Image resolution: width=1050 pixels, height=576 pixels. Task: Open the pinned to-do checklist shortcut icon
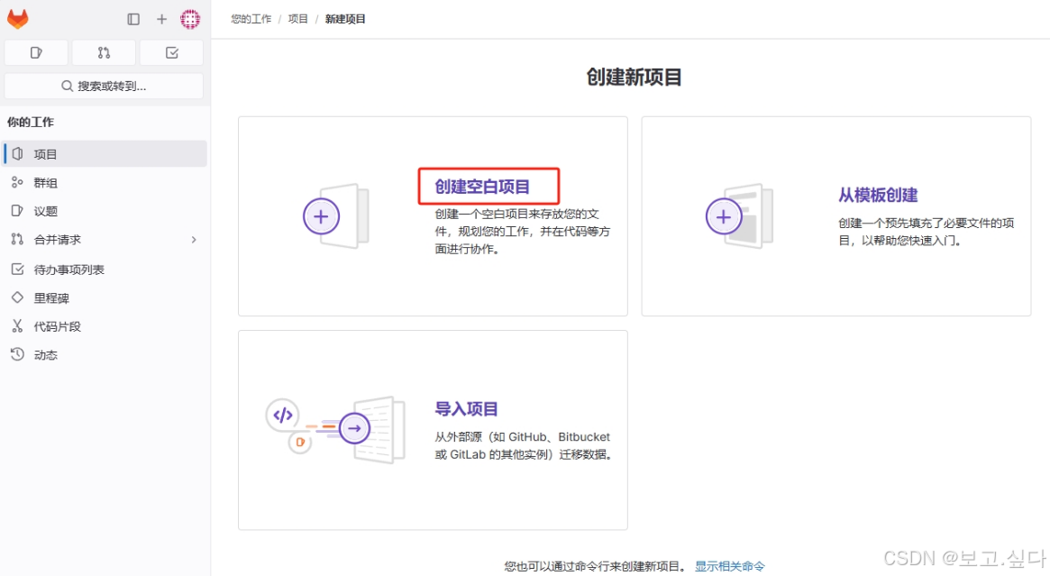click(x=170, y=52)
